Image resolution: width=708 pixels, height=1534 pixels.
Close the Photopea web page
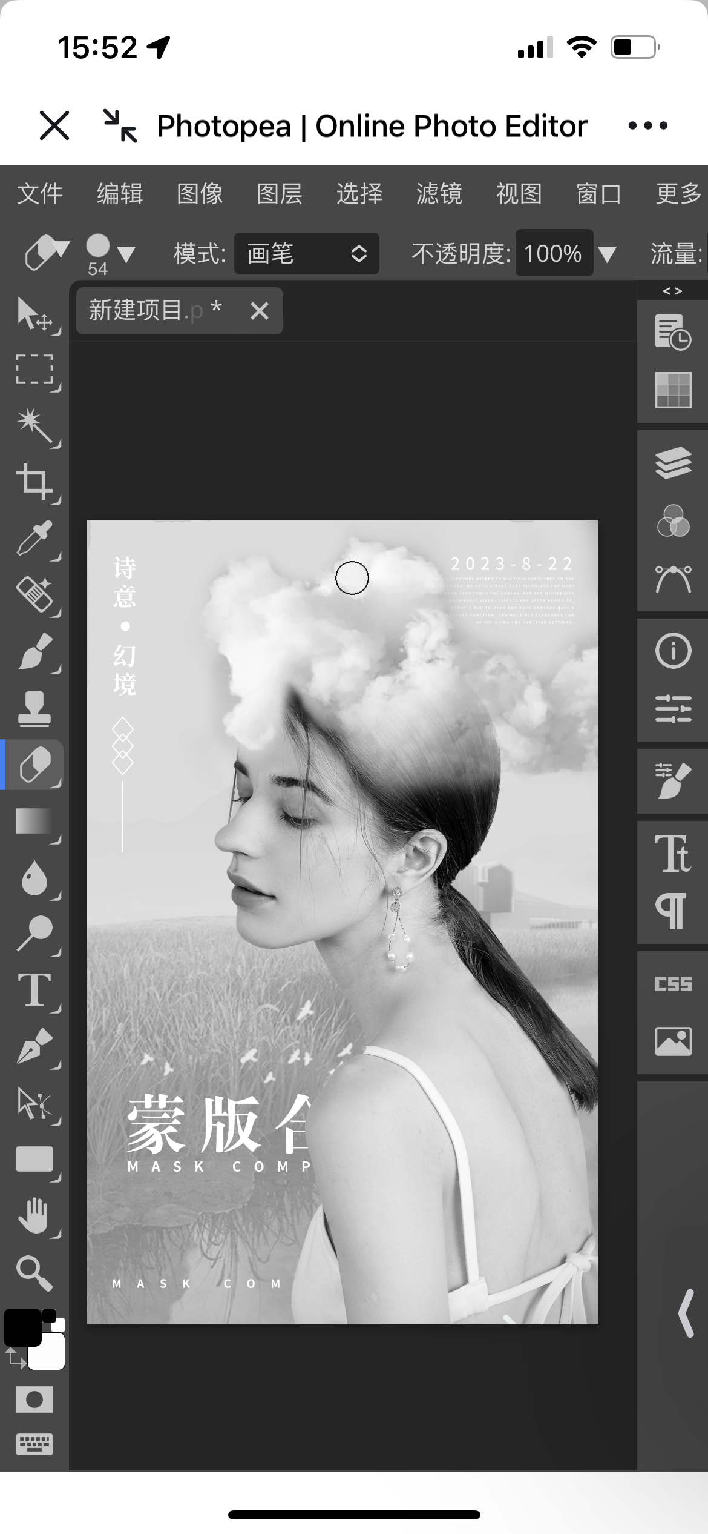(54, 125)
